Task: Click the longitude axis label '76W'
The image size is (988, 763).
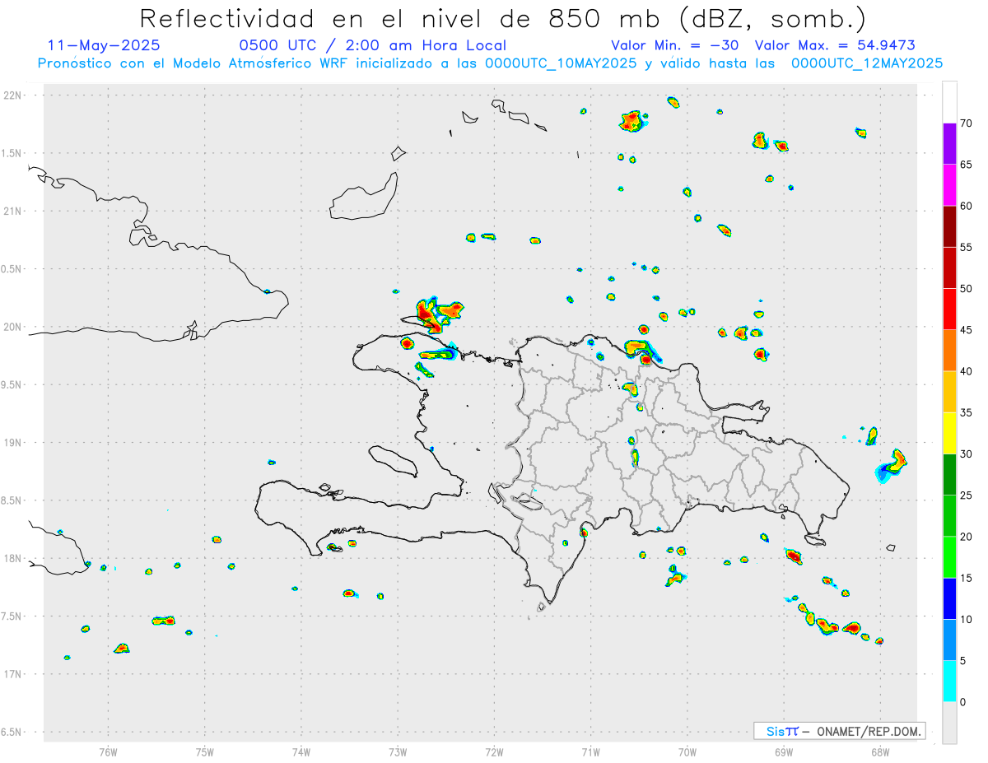Action: [108, 752]
